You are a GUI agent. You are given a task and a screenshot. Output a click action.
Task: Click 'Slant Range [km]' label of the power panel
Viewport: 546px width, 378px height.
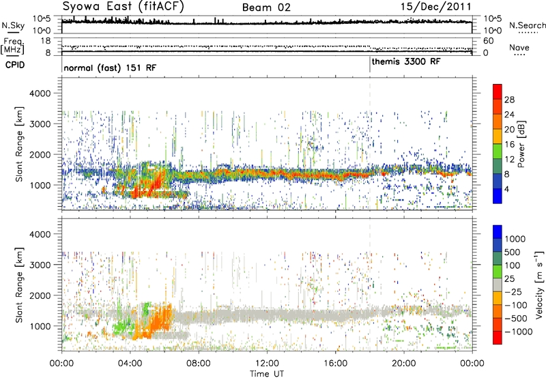(x=19, y=144)
